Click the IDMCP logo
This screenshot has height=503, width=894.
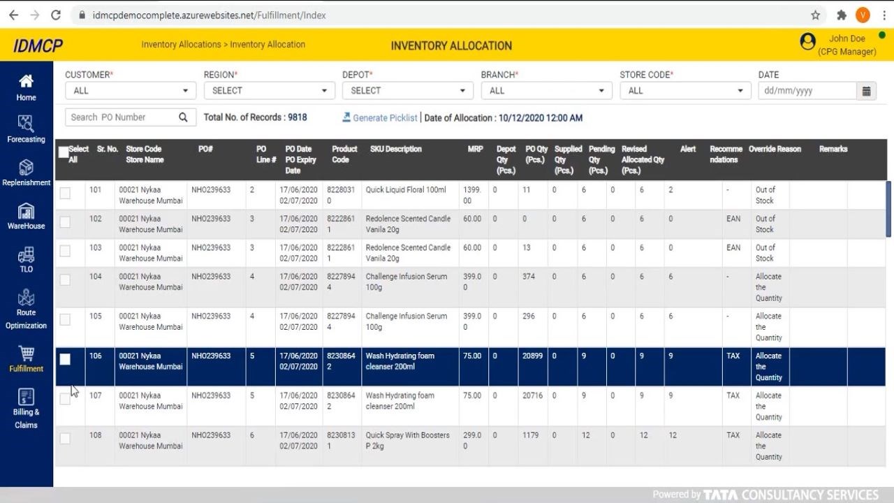click(38, 46)
